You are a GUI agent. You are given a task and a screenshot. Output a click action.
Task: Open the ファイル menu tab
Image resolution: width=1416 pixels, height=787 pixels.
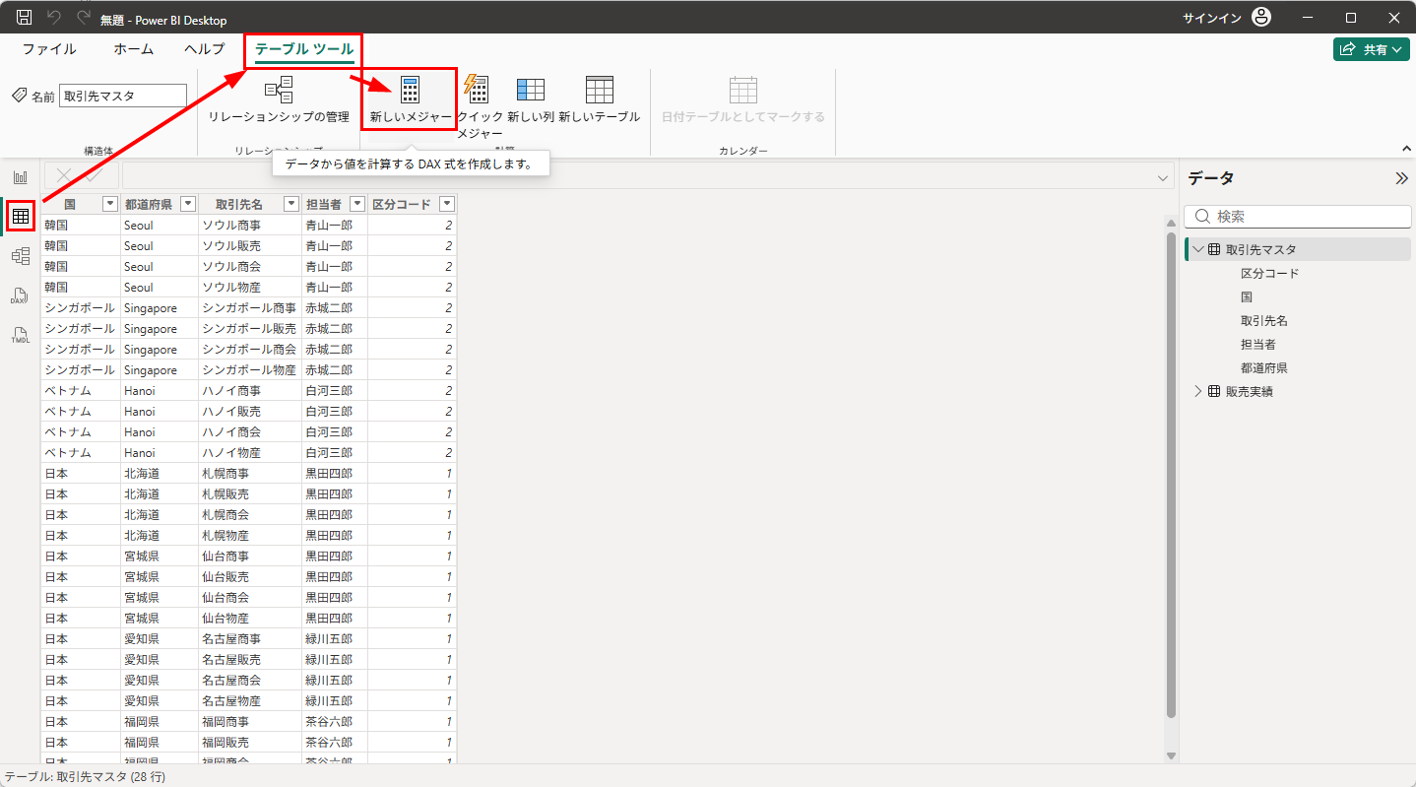pyautogui.click(x=49, y=49)
